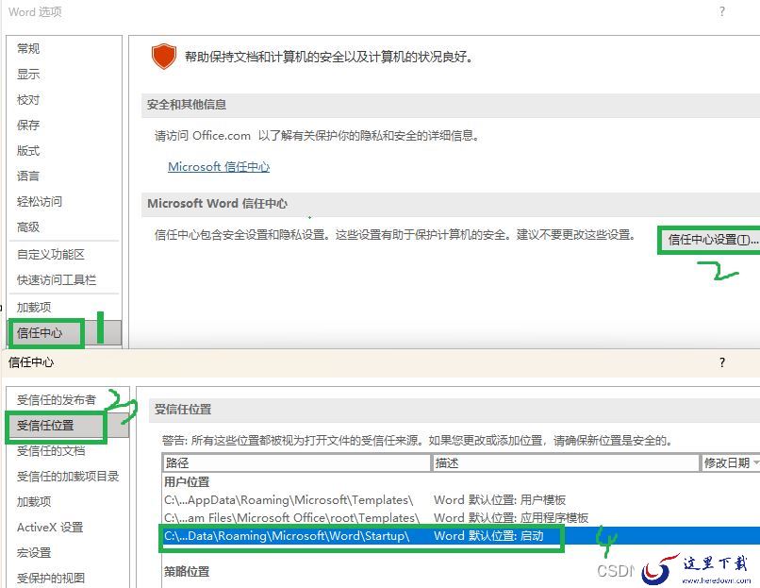Open the 版式 category
This screenshot has width=760, height=588.
(28, 150)
